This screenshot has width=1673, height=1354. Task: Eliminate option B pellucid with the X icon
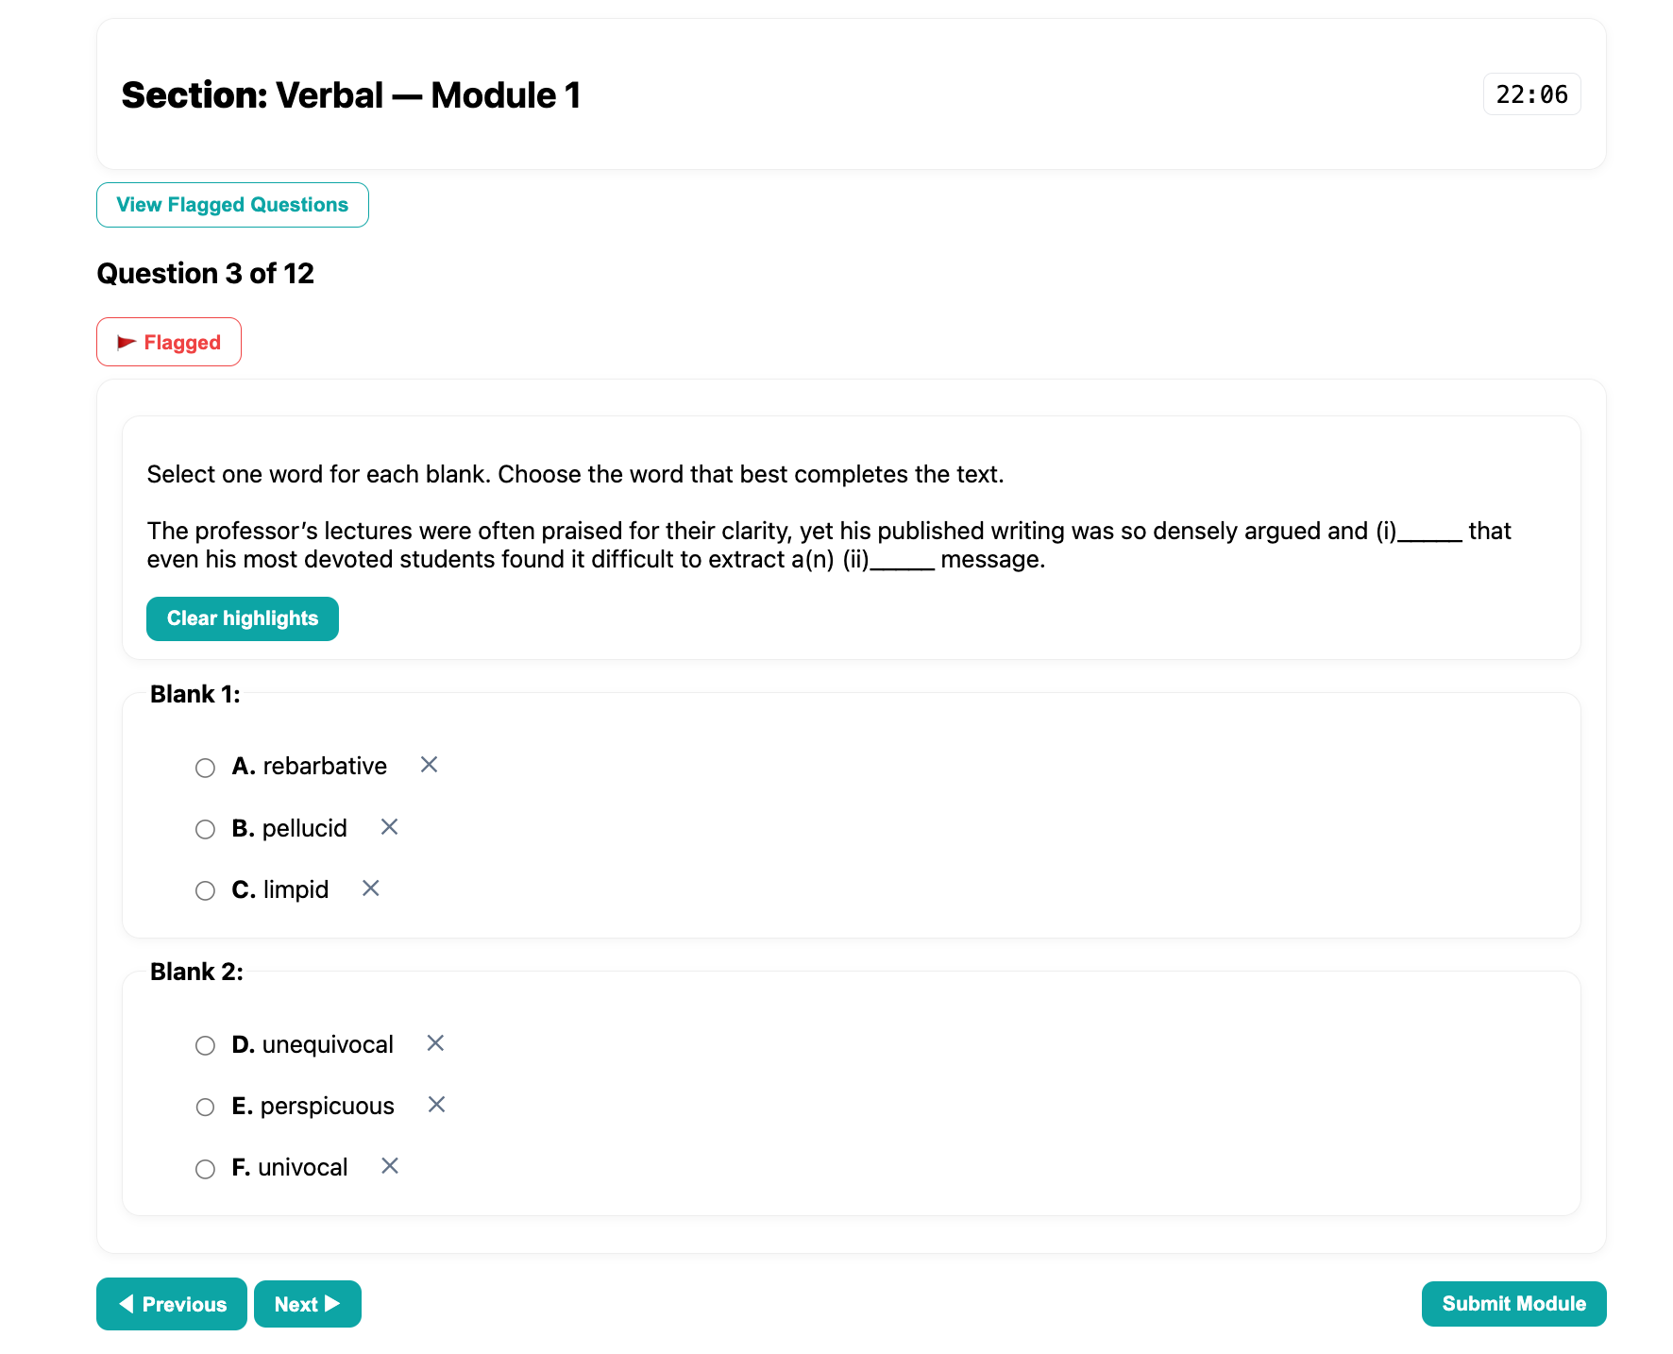[388, 827]
